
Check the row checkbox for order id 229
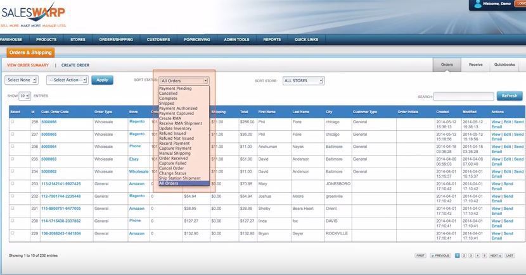(12, 233)
